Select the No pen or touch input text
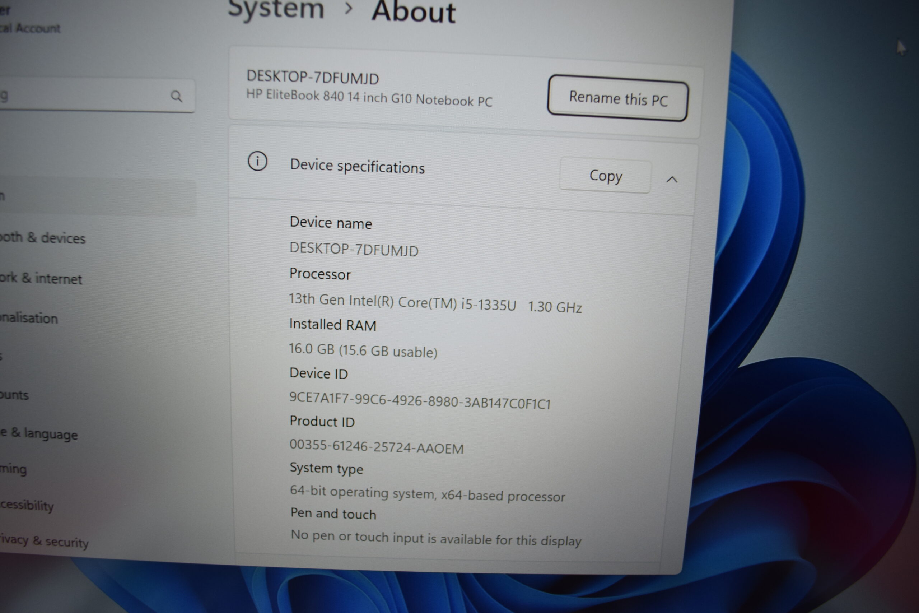Image resolution: width=919 pixels, height=613 pixels. tap(436, 538)
